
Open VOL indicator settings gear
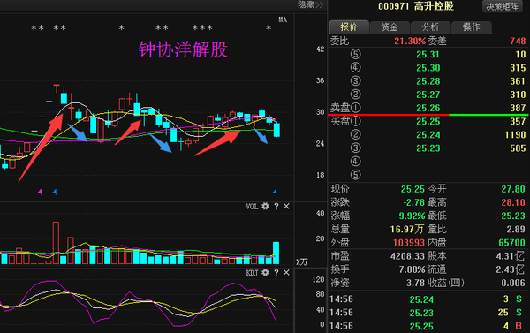[x=265, y=206]
